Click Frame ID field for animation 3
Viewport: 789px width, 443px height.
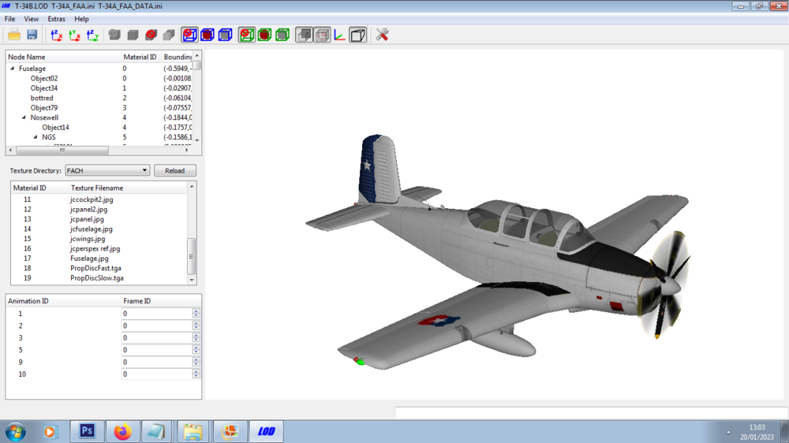(x=157, y=337)
